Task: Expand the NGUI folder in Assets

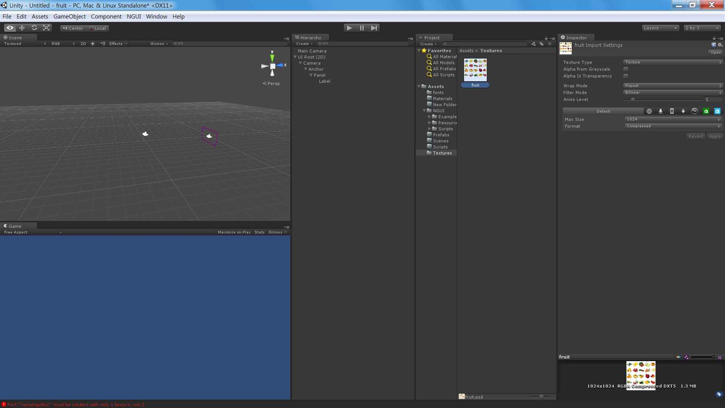Action: [424, 111]
